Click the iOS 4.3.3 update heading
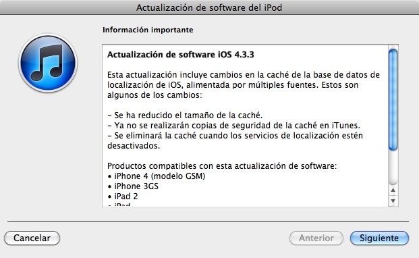 tap(181, 55)
